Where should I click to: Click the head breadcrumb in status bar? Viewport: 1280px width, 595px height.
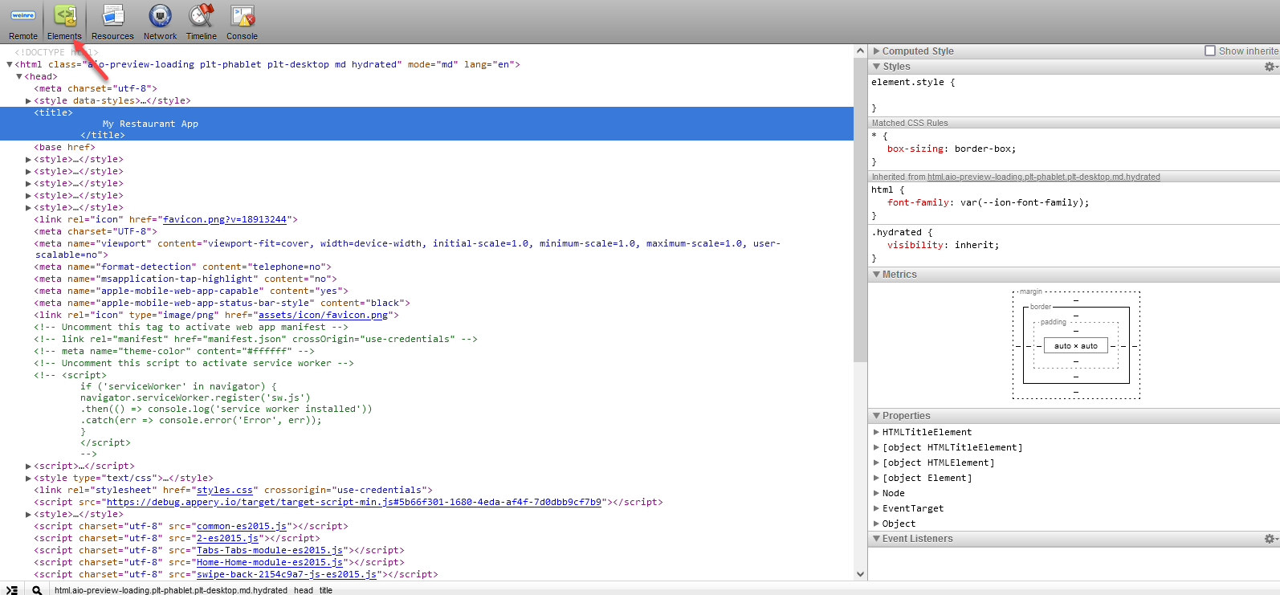(x=304, y=590)
